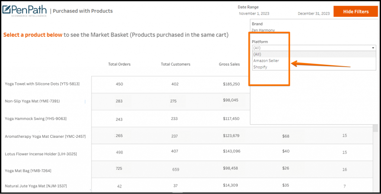Choose Amazon Seller platform option
Viewport: 381px width, 194px height.
coord(314,61)
